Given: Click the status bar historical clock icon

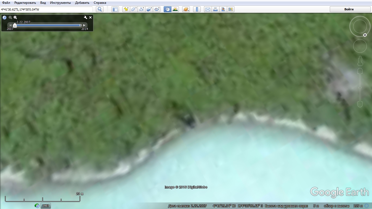Looking at the screenshot, I should tap(37, 206).
